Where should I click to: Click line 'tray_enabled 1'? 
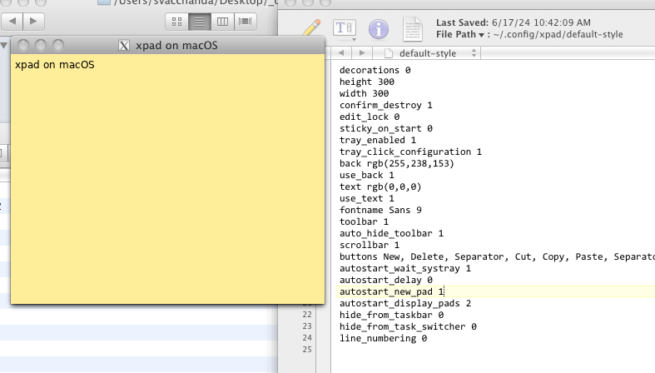point(377,141)
